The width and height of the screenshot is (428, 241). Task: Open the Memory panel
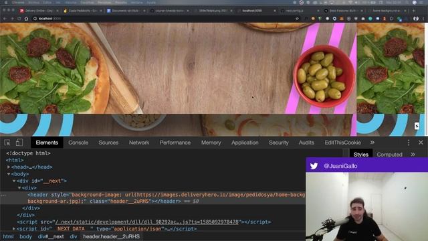(211, 143)
